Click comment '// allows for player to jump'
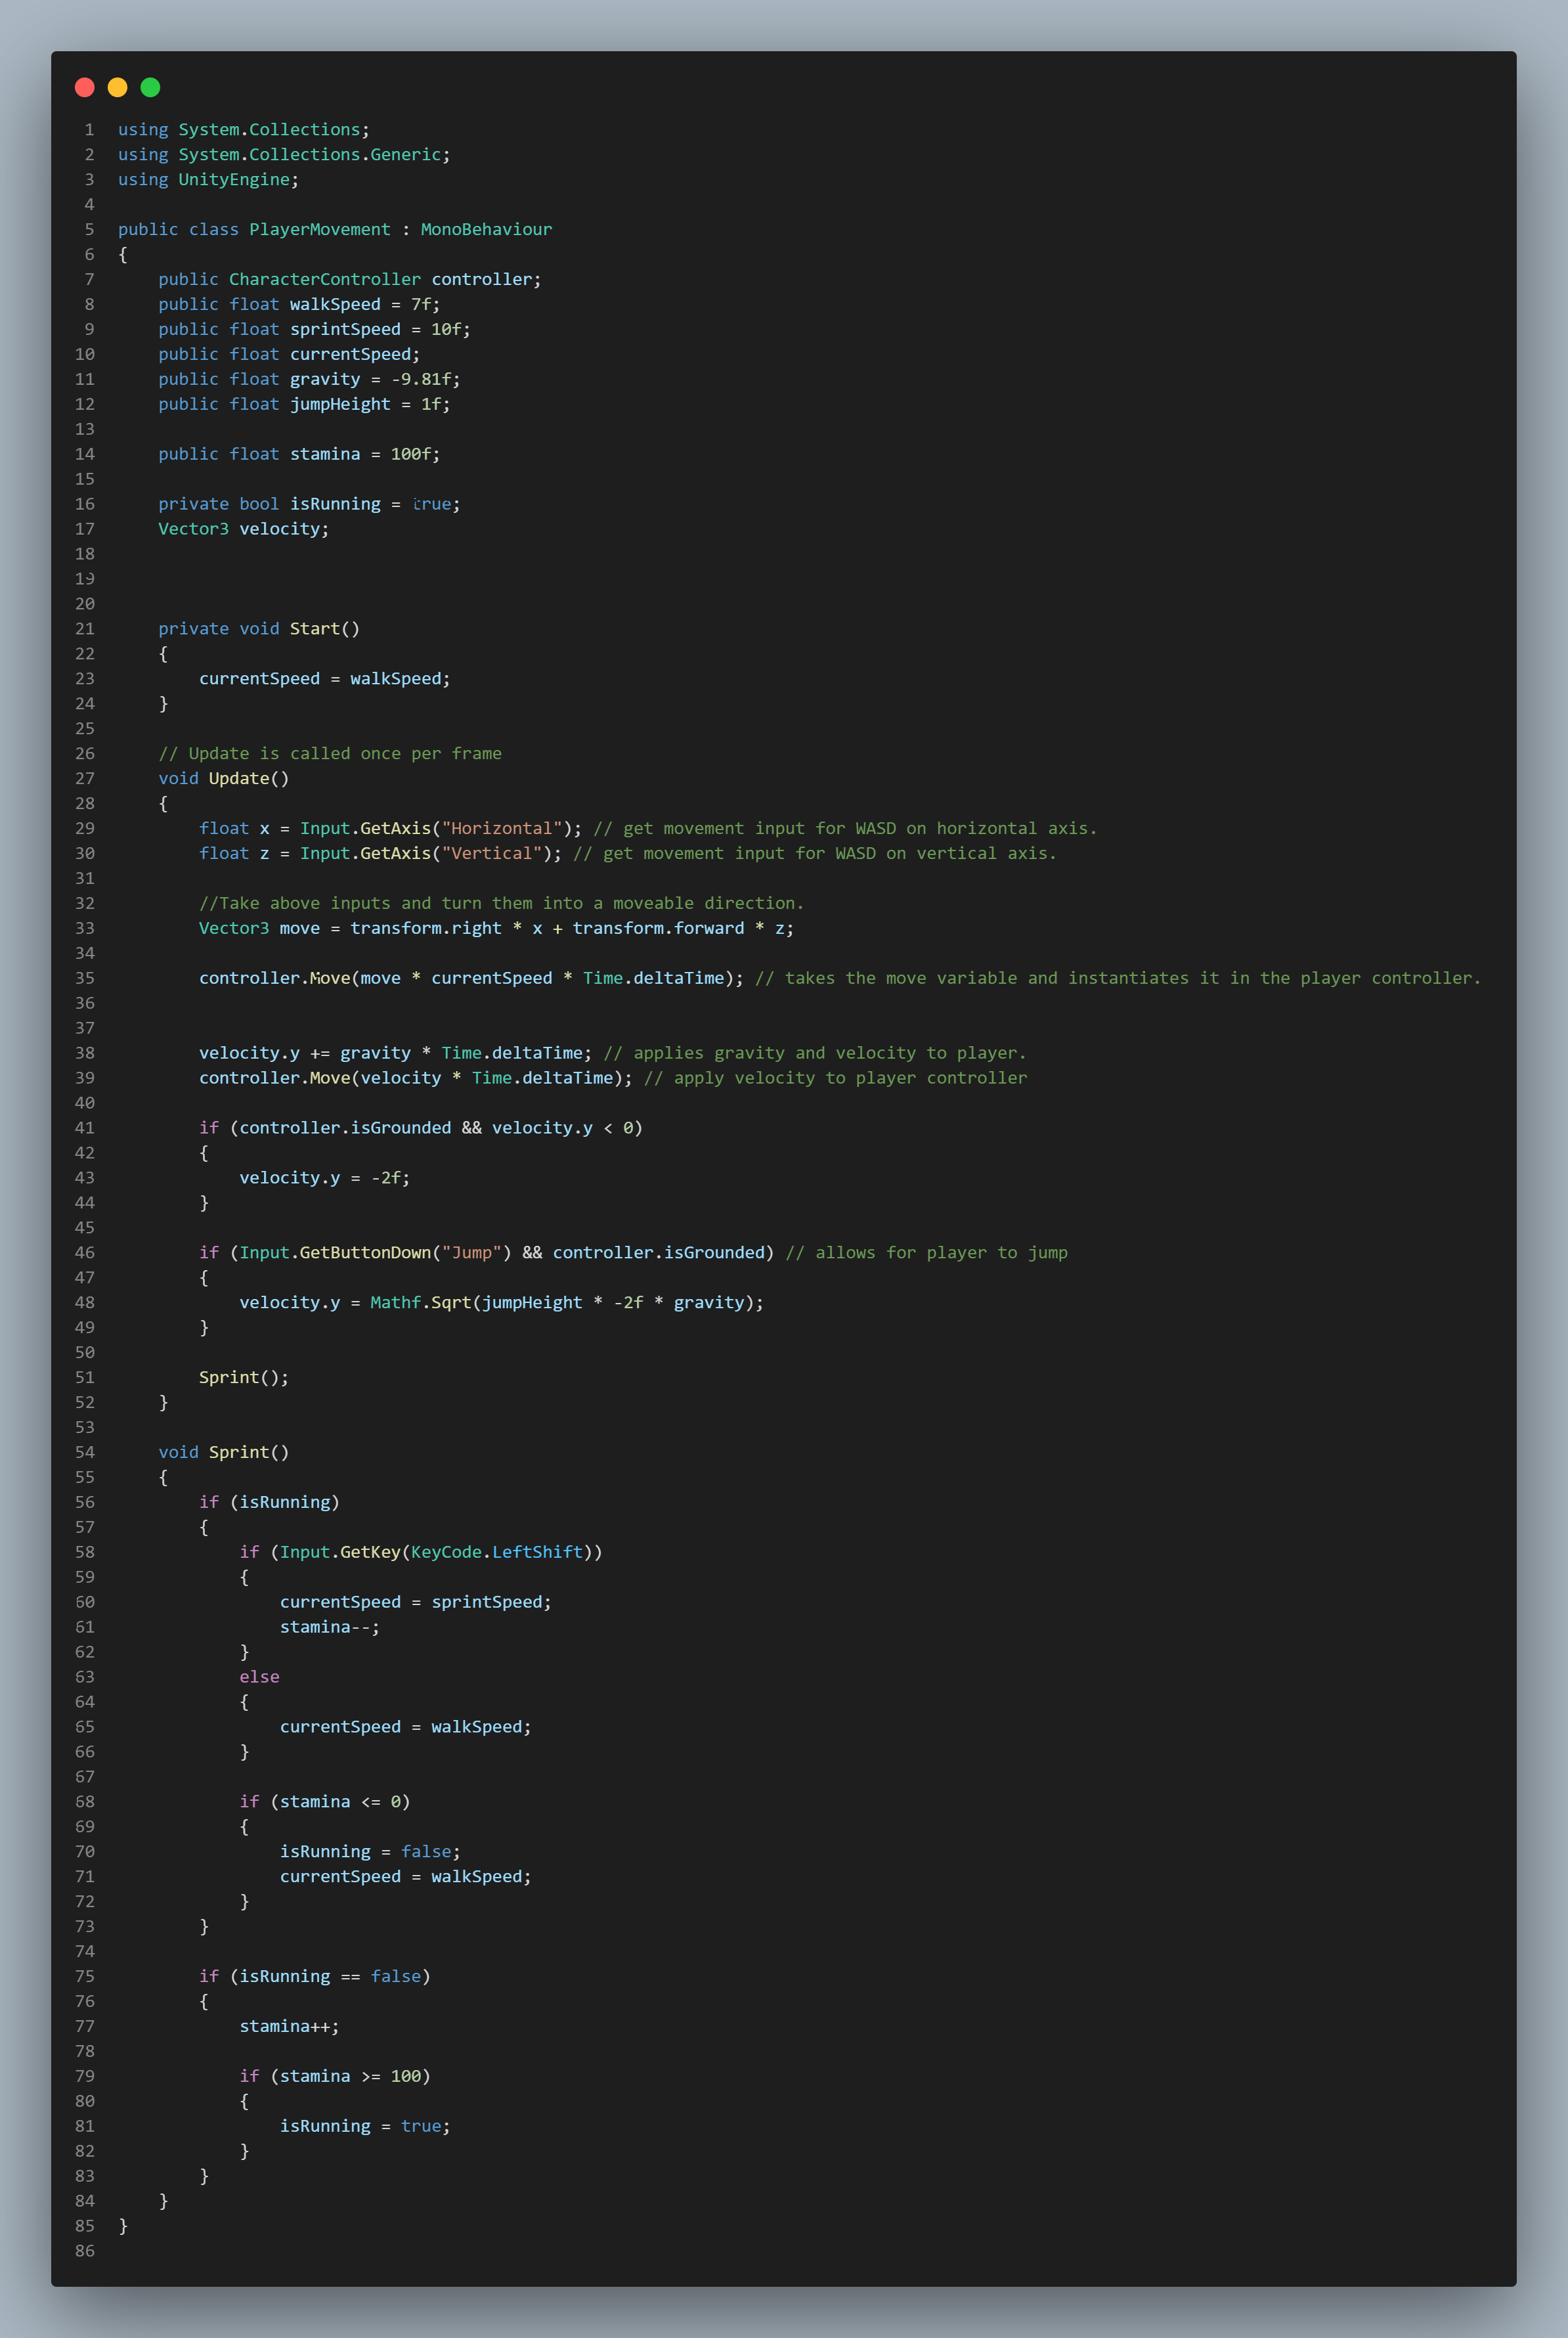1568x2338 pixels. coord(926,1253)
